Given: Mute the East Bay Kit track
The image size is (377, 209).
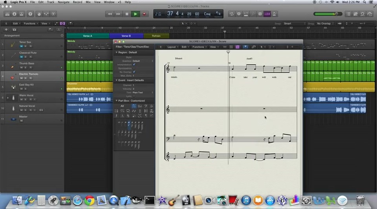Looking at the screenshot, I should 21,89.
